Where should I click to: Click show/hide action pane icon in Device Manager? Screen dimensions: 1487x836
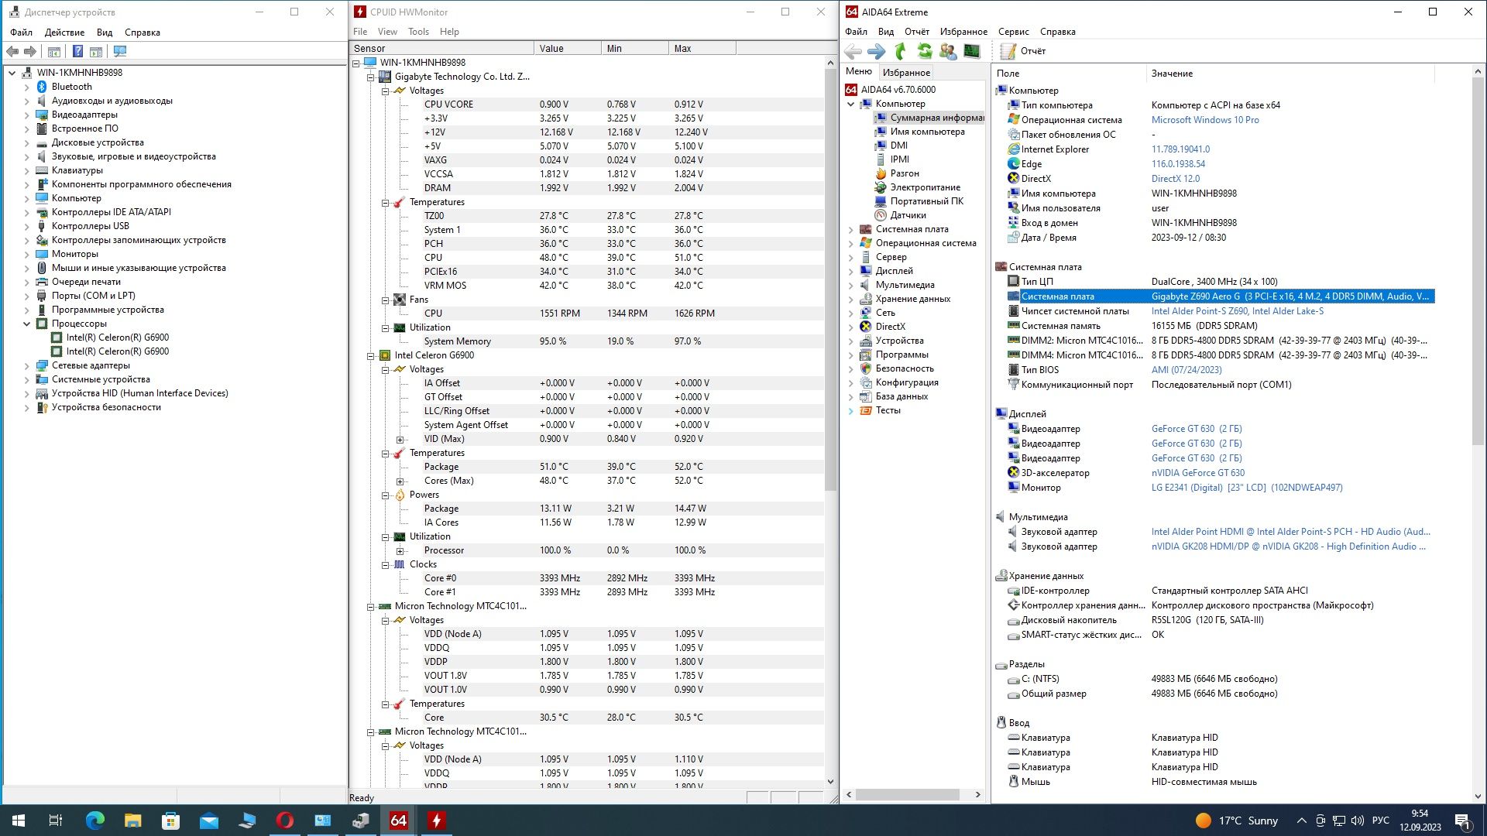click(x=96, y=51)
